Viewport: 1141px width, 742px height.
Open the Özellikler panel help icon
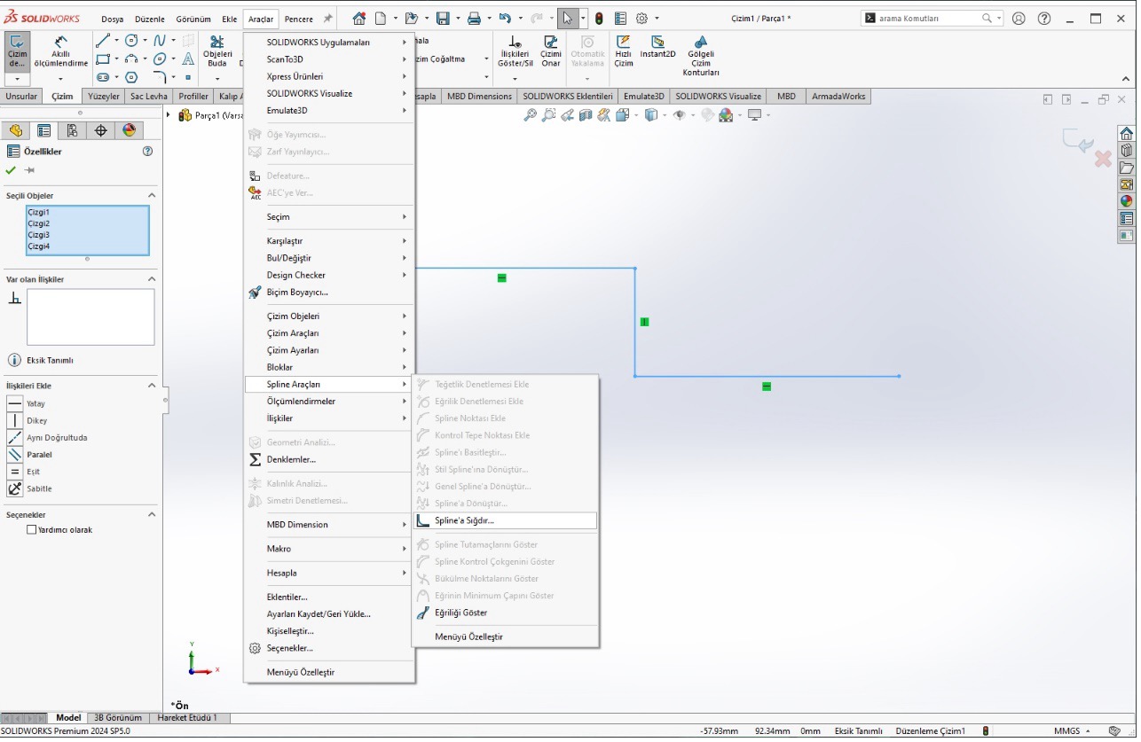pyautogui.click(x=148, y=152)
